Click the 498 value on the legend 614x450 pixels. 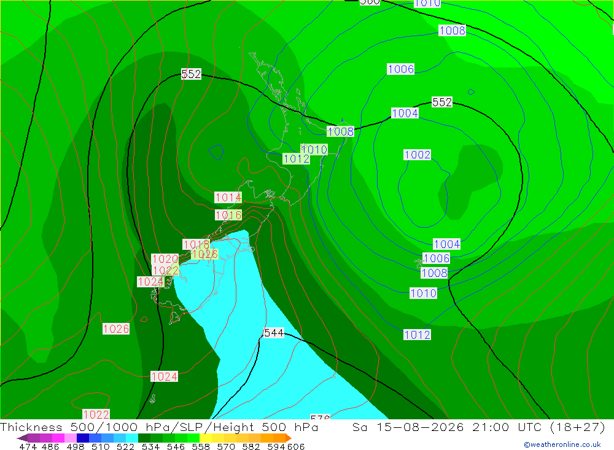coord(75,446)
